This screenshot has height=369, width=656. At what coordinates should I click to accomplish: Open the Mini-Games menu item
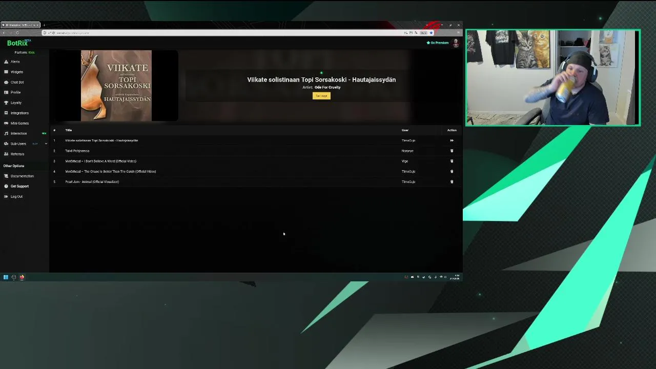19,123
